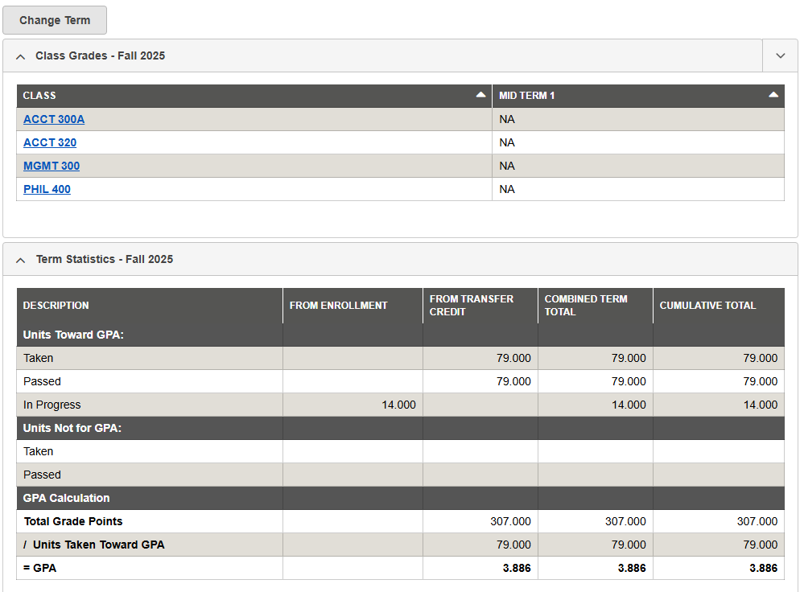Open the Class Grades panel dropdown menu
The width and height of the screenshot is (800, 592).
click(x=779, y=55)
